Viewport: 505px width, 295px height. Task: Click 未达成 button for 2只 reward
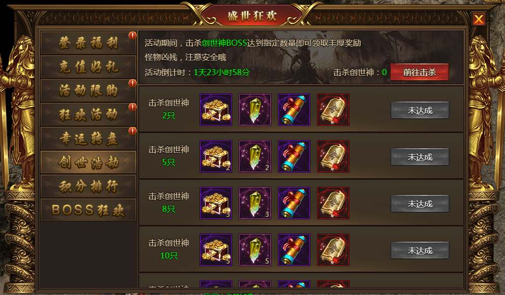(x=420, y=110)
